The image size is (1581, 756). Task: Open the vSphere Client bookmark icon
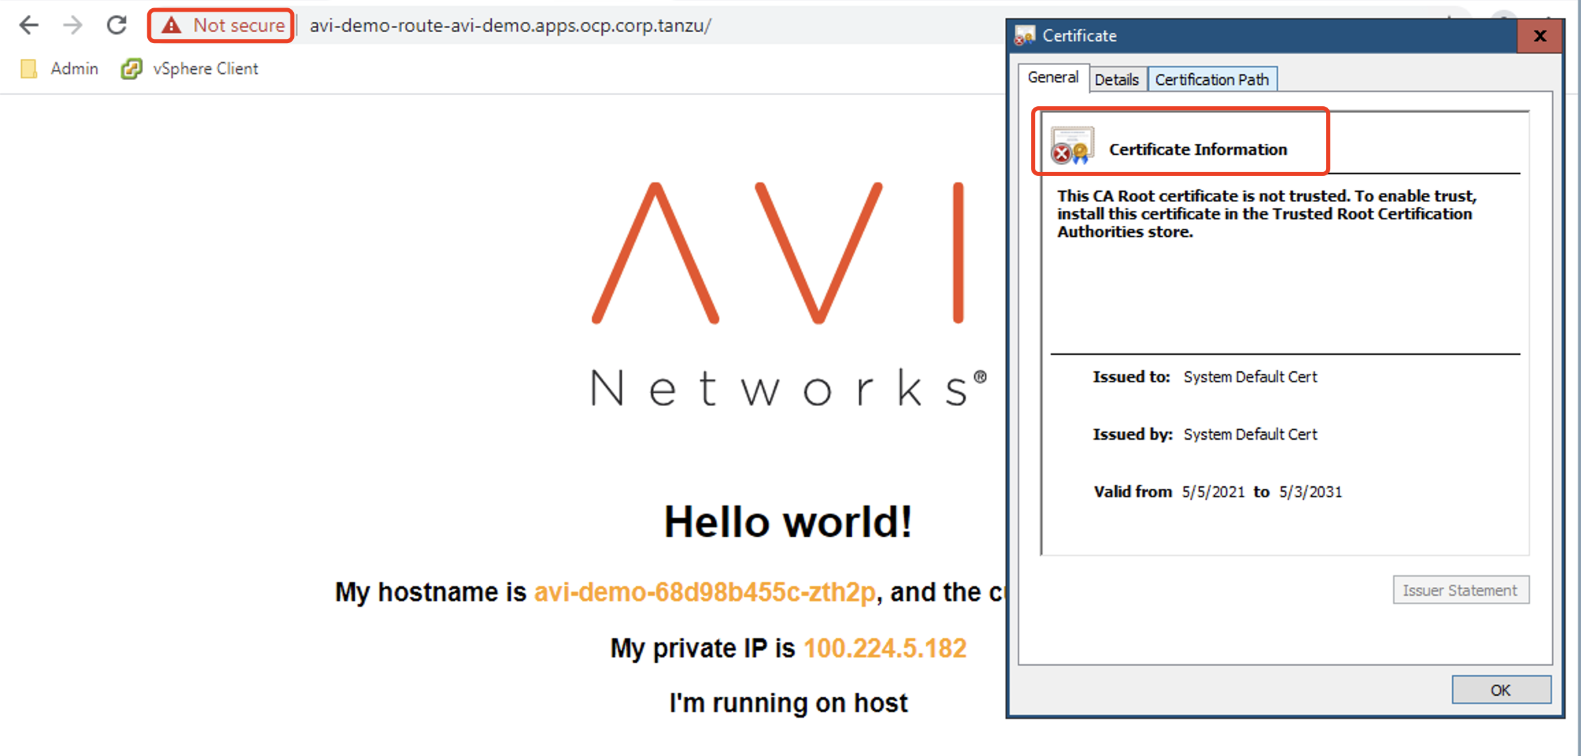[132, 68]
